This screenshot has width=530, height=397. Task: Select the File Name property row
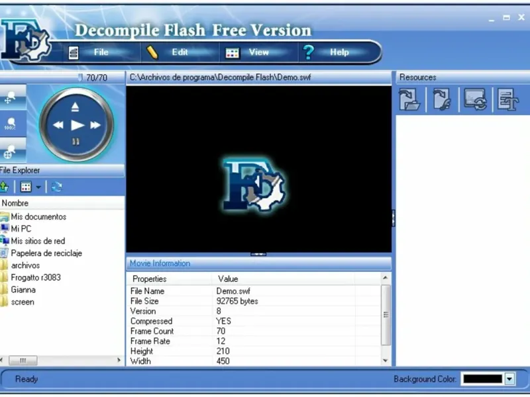click(x=254, y=291)
